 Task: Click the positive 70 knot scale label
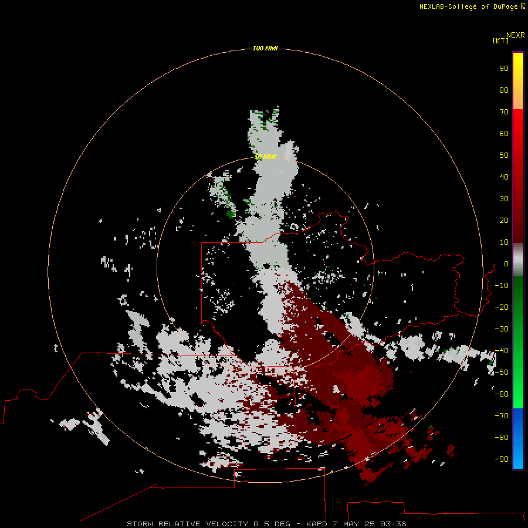click(x=504, y=112)
